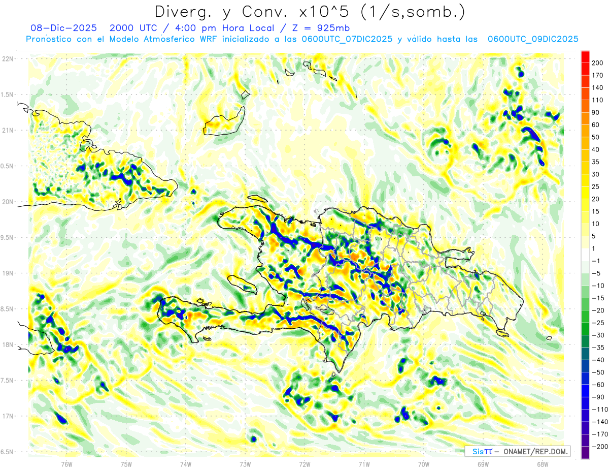Click the purple swatch below the -200 label
The image size is (609, 471).
585,453
